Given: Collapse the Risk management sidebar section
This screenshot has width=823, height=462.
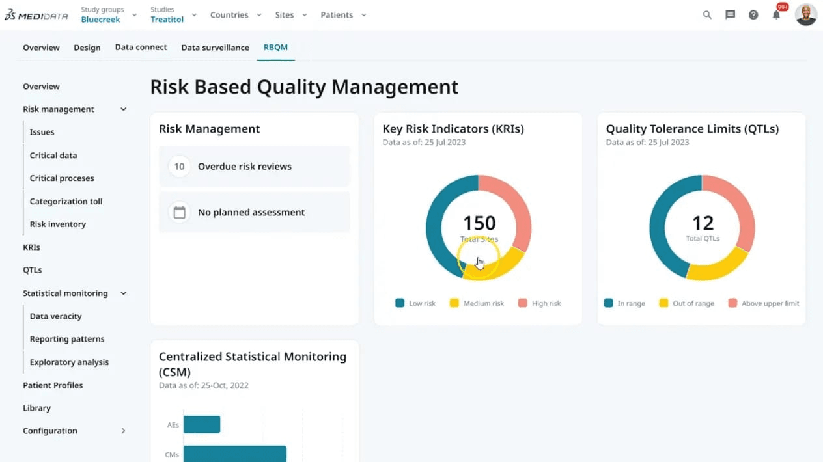Looking at the screenshot, I should tap(123, 109).
